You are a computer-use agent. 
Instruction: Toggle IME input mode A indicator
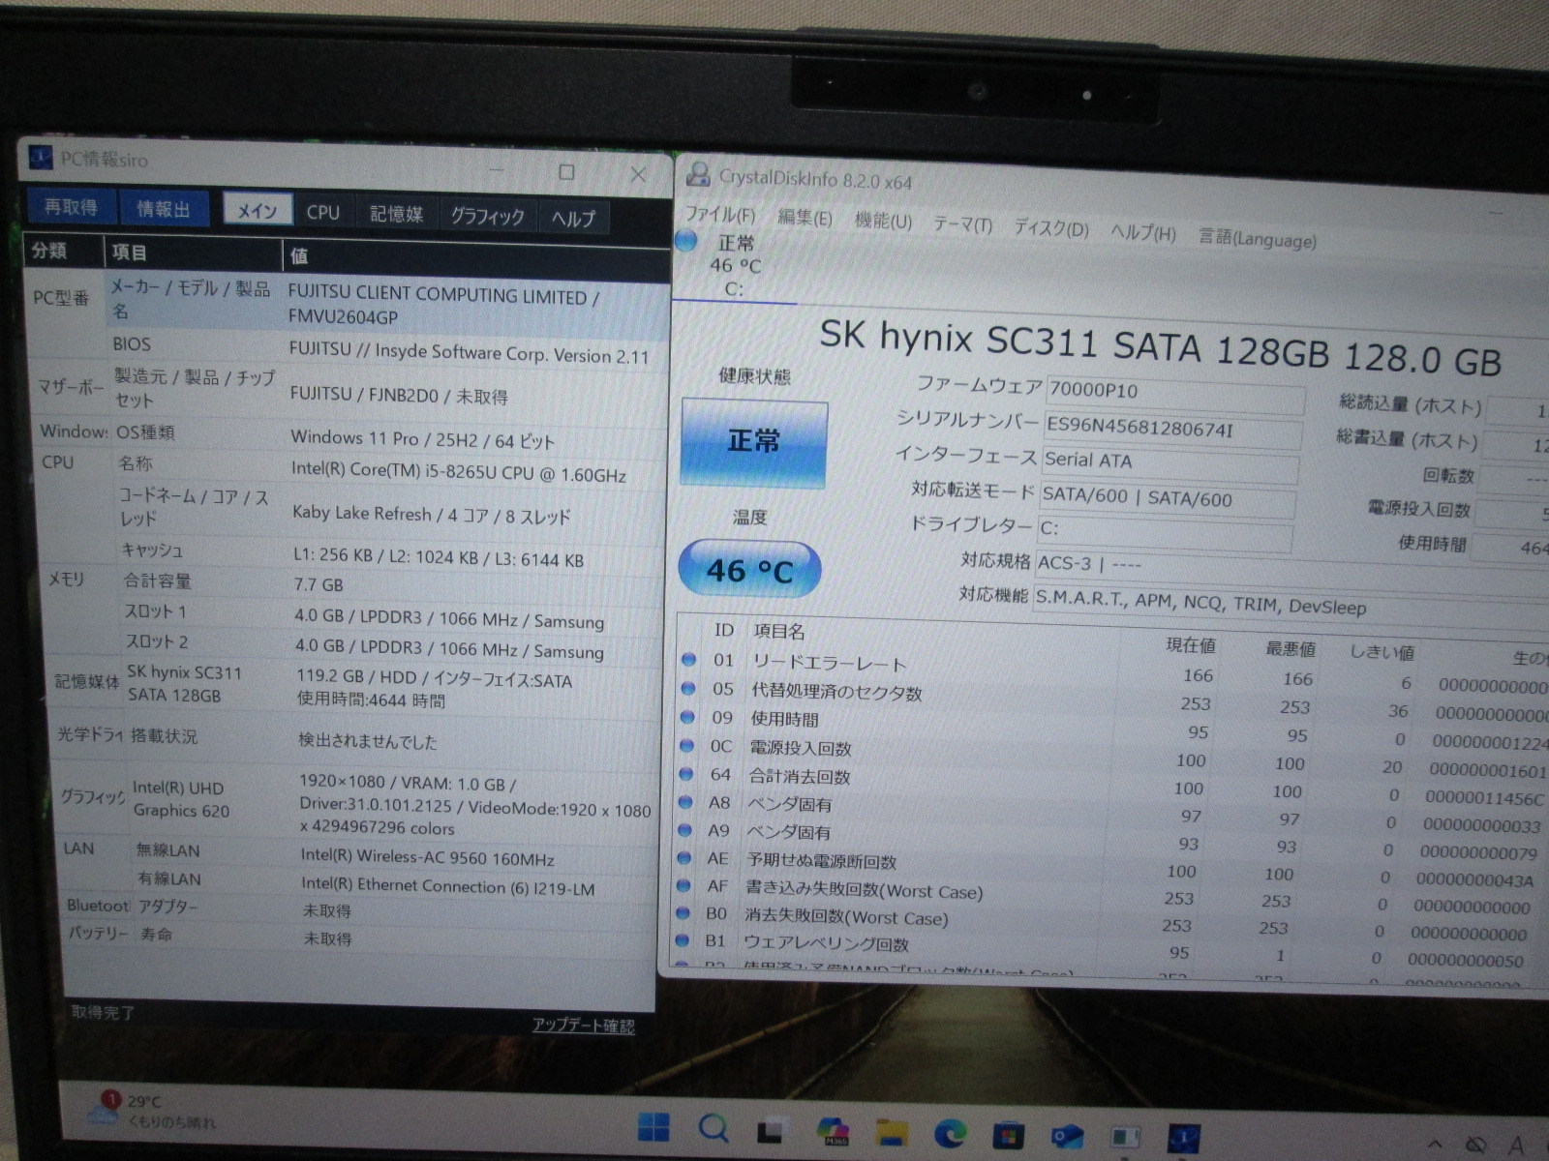(1516, 1146)
